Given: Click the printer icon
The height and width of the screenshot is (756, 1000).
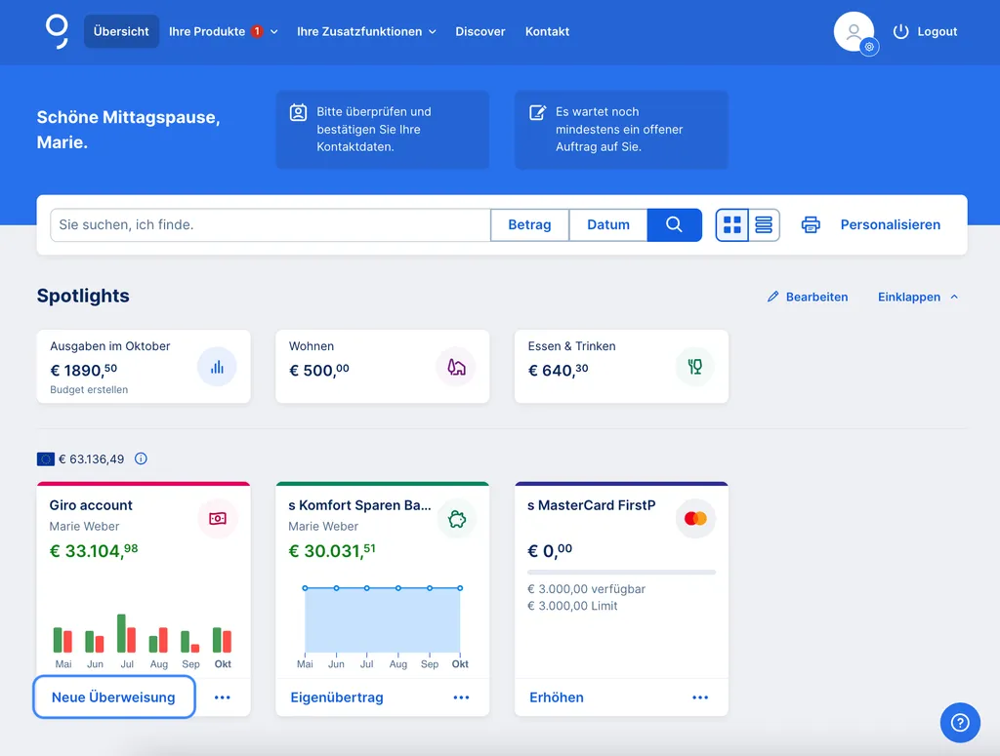Looking at the screenshot, I should pos(811,224).
